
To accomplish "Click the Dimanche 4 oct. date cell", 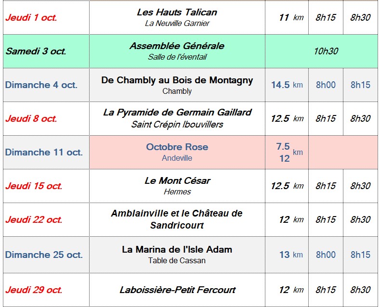I will [46, 85].
